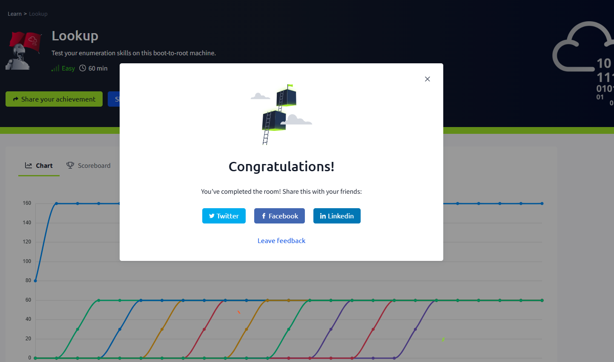Click the Lookup breadcrumb
614x362 pixels.
[x=38, y=14]
